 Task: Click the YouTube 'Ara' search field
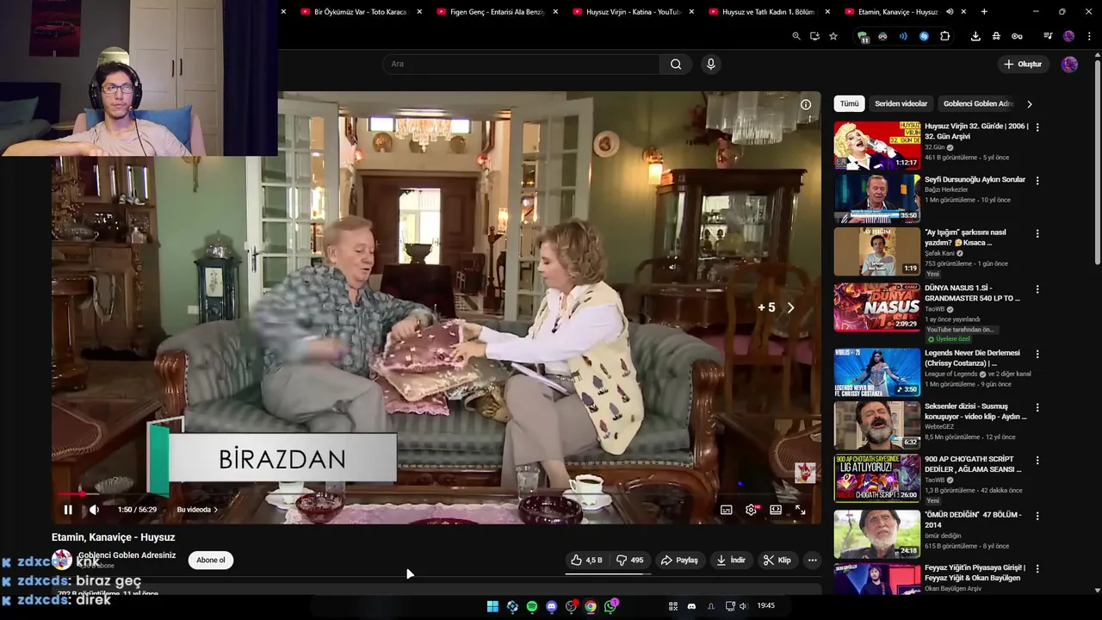tap(521, 64)
